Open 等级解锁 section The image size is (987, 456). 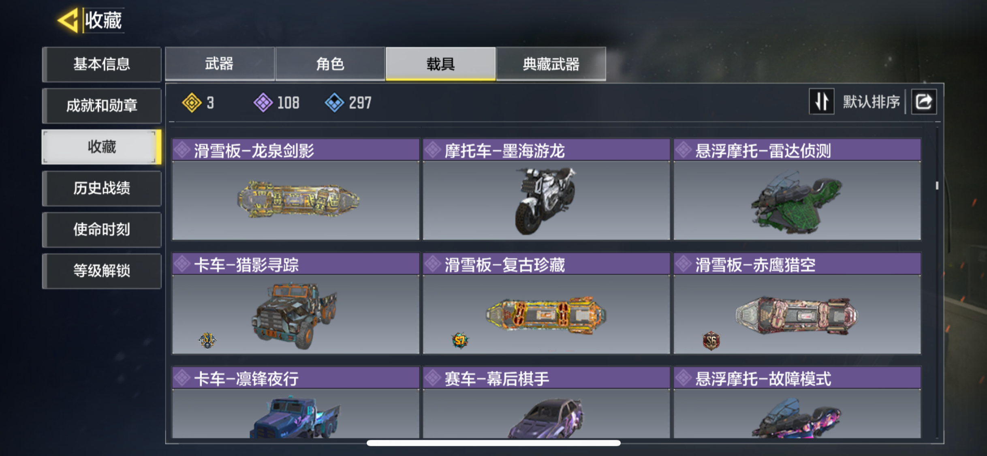coord(102,271)
